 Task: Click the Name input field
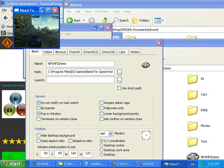pyautogui.click(x=80, y=64)
